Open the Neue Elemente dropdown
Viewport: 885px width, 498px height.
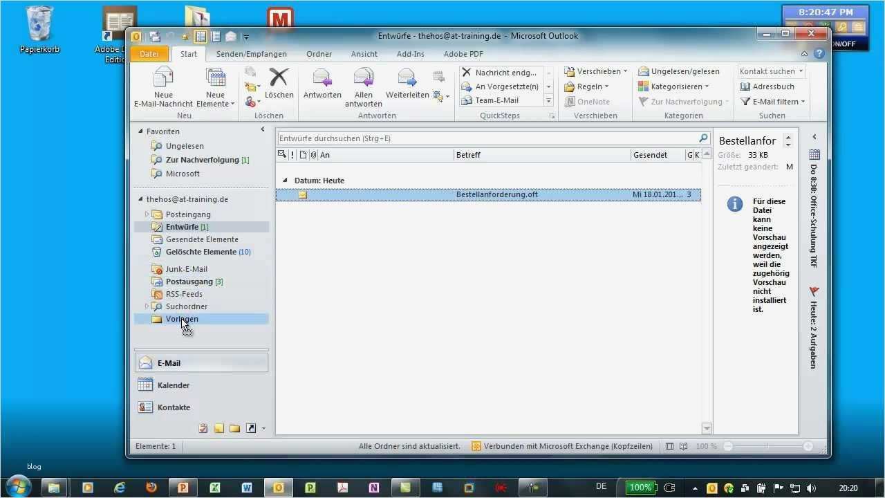point(215,87)
